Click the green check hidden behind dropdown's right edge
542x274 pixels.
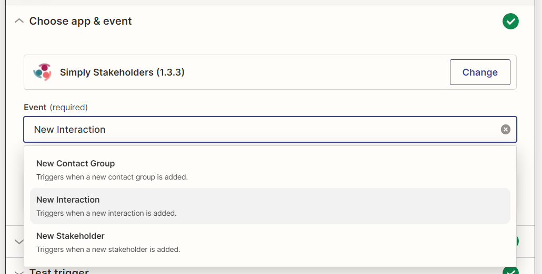point(517,241)
